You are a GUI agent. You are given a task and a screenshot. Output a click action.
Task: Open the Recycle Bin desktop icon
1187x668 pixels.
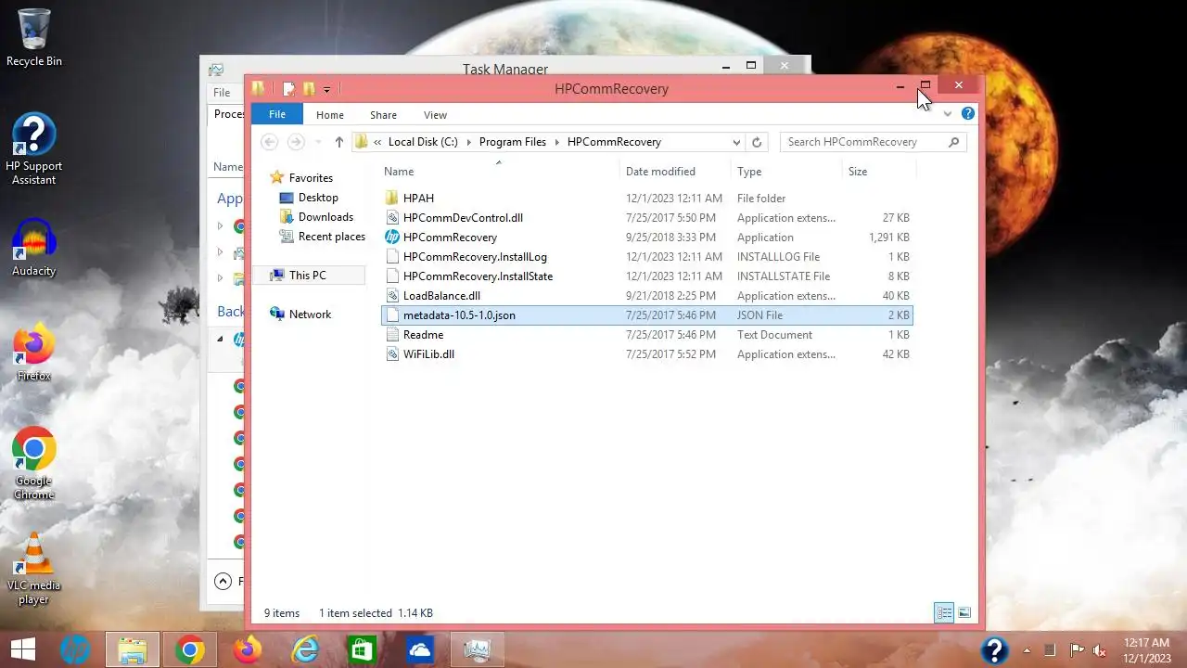[x=34, y=38]
